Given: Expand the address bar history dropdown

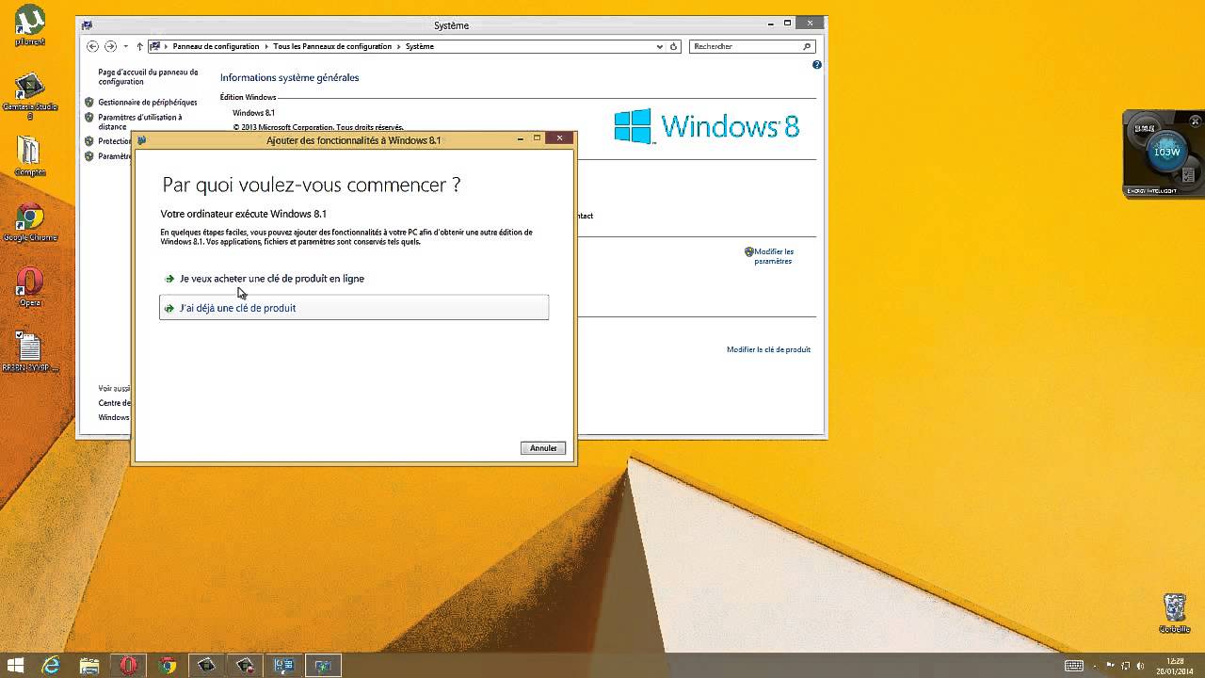Looking at the screenshot, I should tap(659, 46).
